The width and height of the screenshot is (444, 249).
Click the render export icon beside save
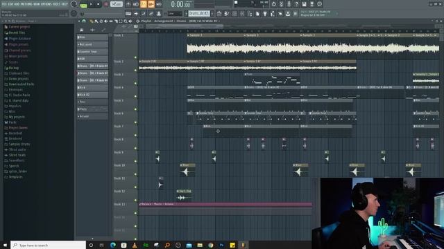pyautogui.click(x=311, y=4)
